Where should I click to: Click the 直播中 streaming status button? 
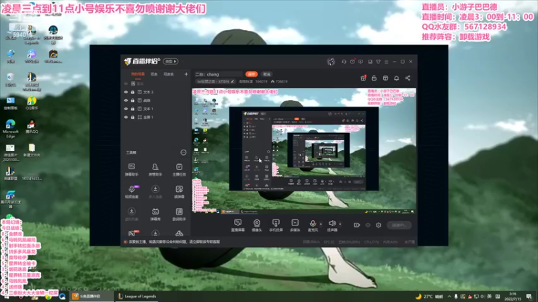pos(399,225)
